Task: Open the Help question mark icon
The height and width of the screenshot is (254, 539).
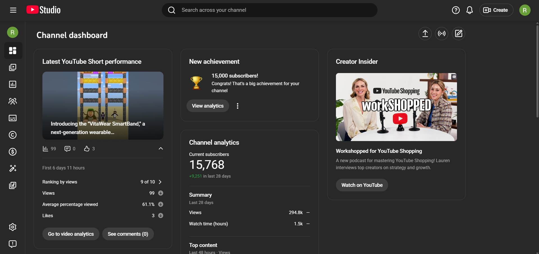Action: (x=456, y=10)
